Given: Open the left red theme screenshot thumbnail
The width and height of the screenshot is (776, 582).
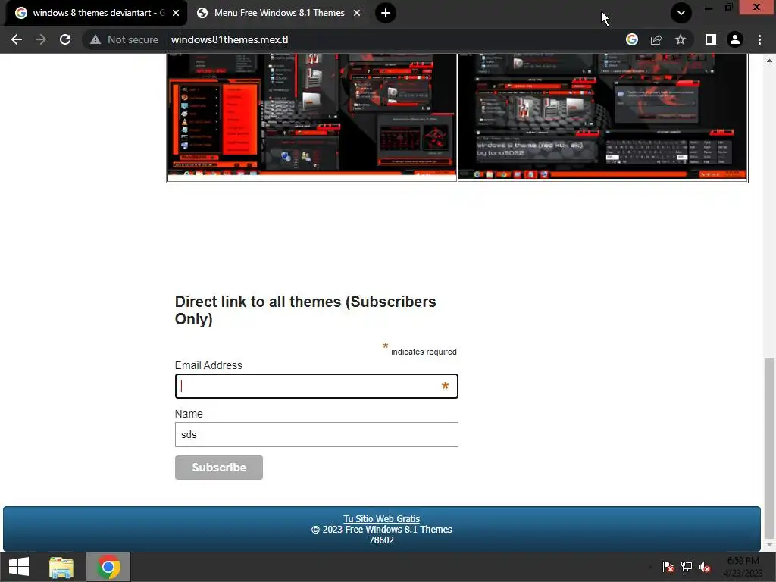Looking at the screenshot, I should [311, 117].
